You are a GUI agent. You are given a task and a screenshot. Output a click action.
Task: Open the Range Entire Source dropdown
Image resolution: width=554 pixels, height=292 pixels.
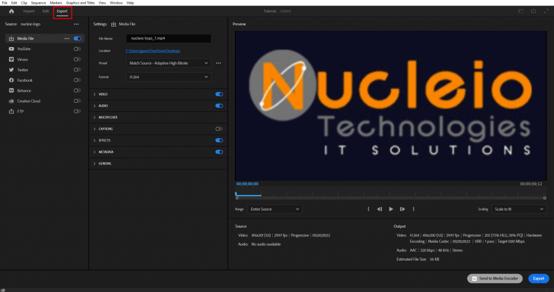275,209
